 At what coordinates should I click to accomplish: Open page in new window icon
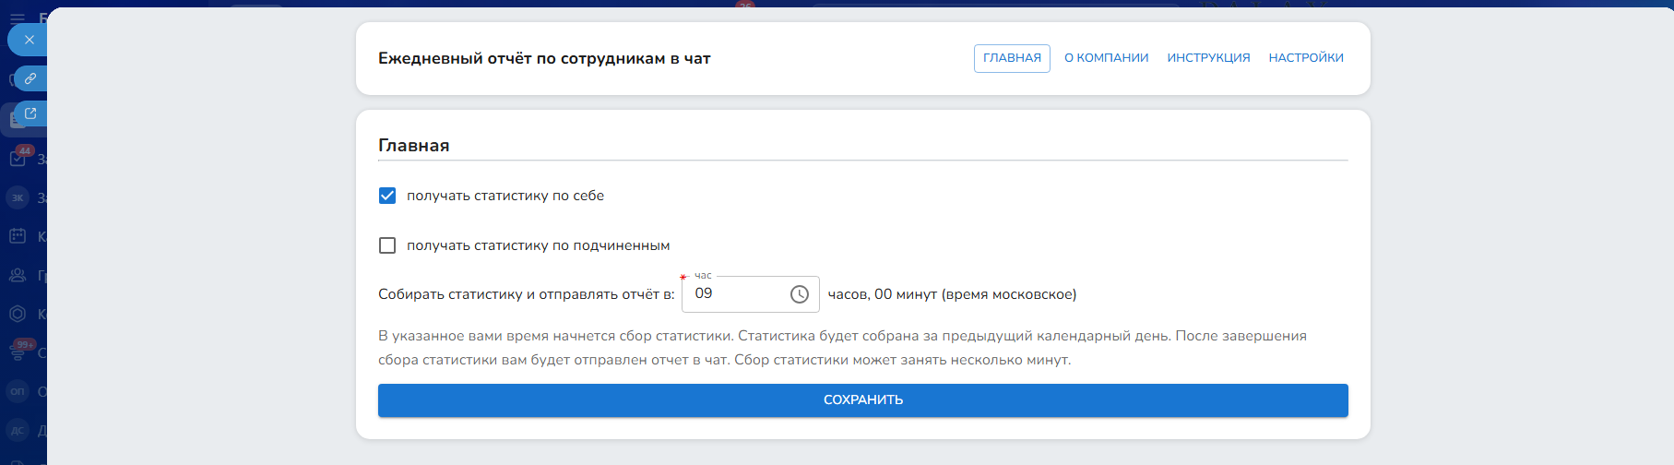[30, 113]
